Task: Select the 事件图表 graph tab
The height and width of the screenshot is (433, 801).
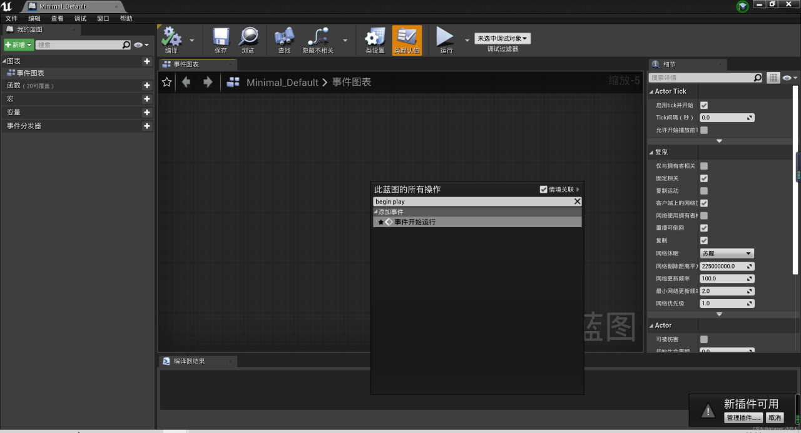Action: tap(196, 64)
